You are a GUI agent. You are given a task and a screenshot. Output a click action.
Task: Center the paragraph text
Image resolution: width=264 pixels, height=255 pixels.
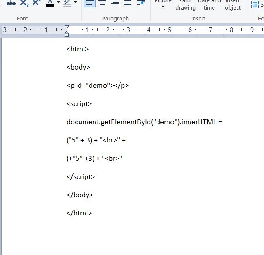(x=102, y=3)
